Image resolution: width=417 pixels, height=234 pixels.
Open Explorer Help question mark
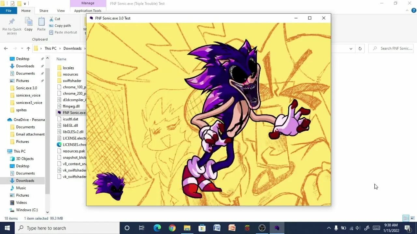[413, 11]
